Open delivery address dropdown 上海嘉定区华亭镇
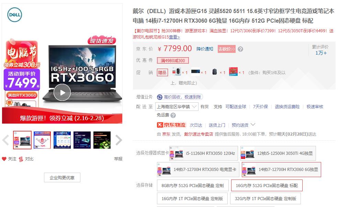The width and height of the screenshot is (339, 207). click(177, 107)
